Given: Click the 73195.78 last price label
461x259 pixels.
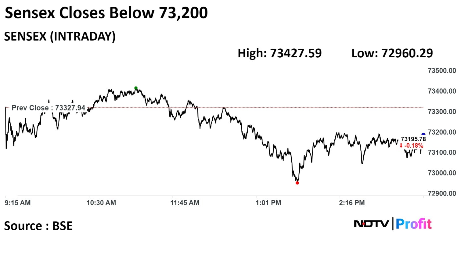Looking at the screenshot, I should click(413, 139).
